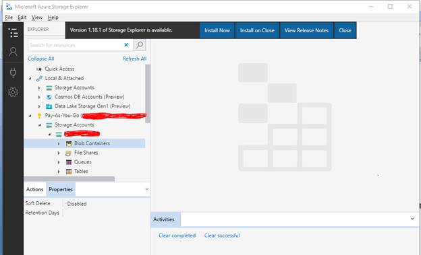Open the Connect dialog plug icon
Screen dimensions: 421x255
point(13,72)
